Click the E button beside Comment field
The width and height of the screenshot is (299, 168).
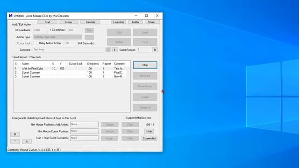114,50
